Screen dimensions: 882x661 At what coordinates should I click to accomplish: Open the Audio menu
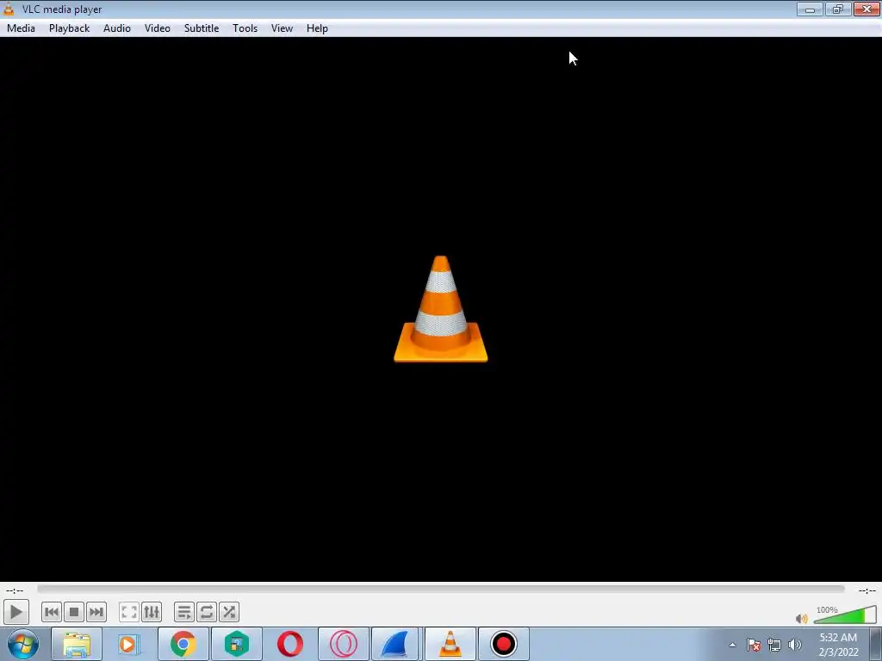tap(117, 28)
